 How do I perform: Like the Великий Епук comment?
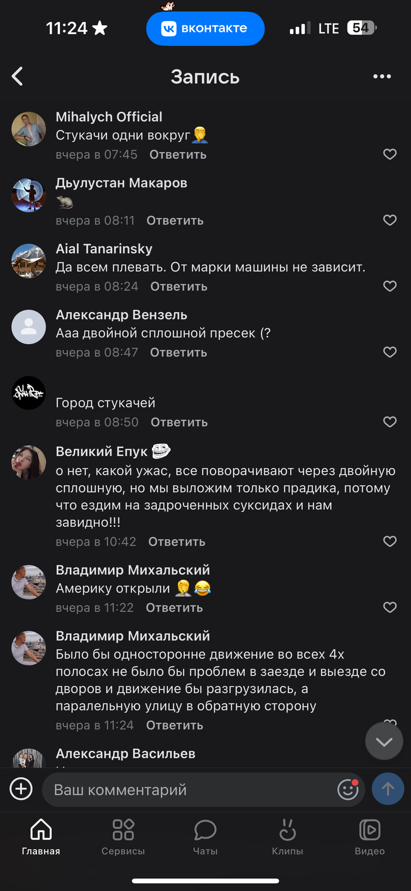(390, 542)
